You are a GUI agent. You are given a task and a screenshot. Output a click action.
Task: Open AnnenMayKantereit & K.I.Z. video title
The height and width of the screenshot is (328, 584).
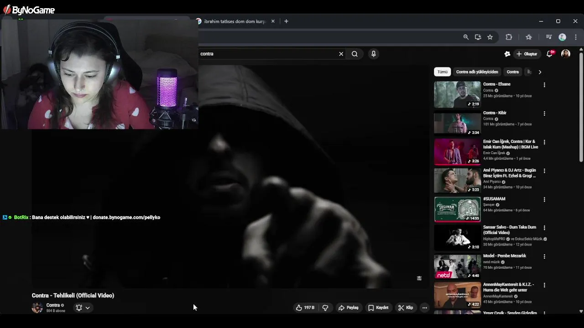[509, 287]
